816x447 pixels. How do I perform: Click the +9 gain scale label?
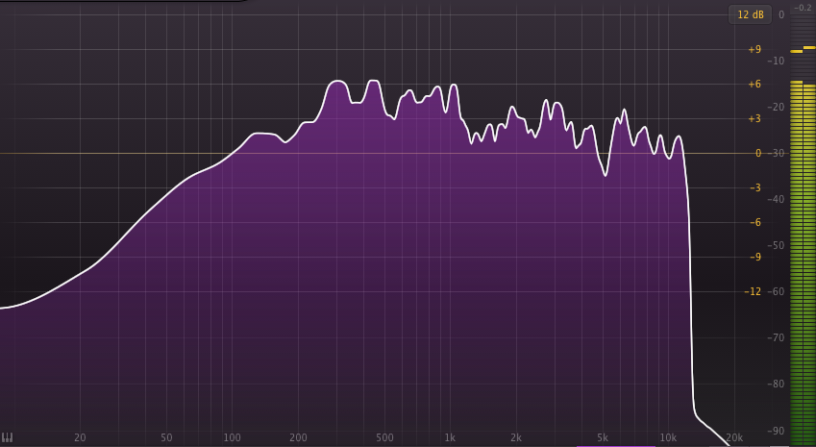click(x=754, y=49)
